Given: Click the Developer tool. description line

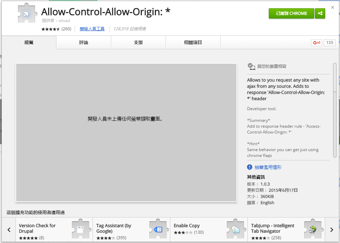Looking at the screenshot, I should (262, 109).
